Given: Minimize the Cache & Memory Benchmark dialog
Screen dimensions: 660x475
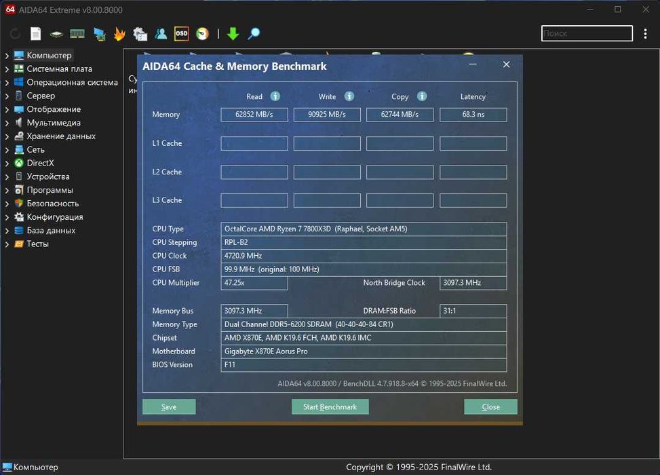Looking at the screenshot, I should [x=473, y=64].
